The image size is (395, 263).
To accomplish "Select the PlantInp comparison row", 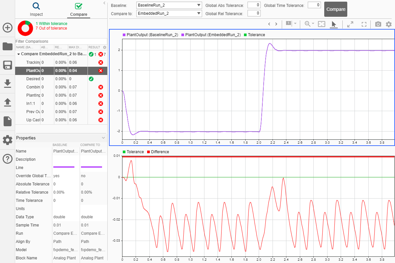I will point(61,95).
